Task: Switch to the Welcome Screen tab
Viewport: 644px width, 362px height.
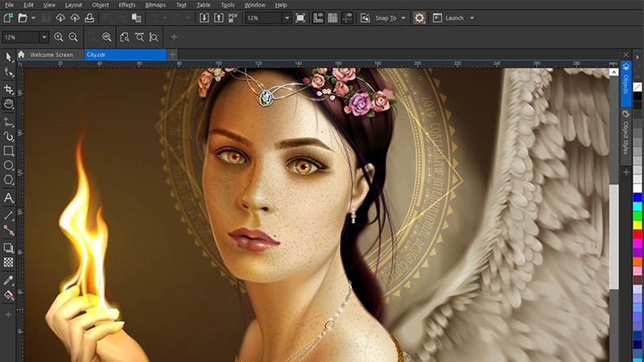Action: (51, 55)
